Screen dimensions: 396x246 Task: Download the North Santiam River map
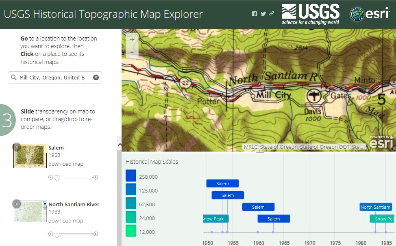point(65,220)
